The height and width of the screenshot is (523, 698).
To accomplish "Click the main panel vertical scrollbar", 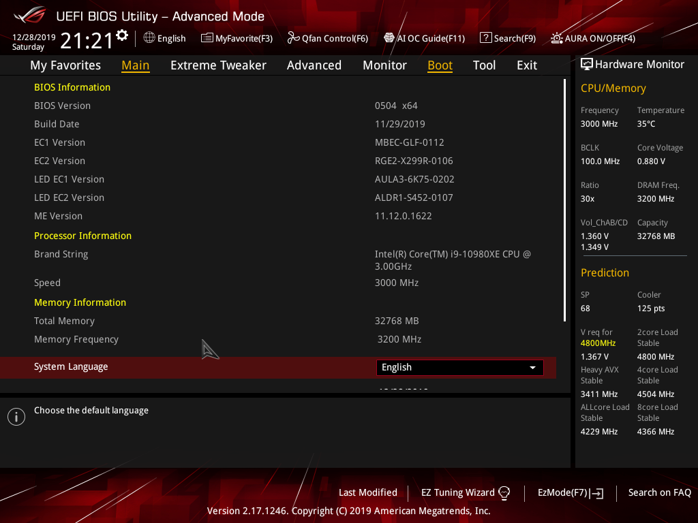I will click(x=564, y=200).
